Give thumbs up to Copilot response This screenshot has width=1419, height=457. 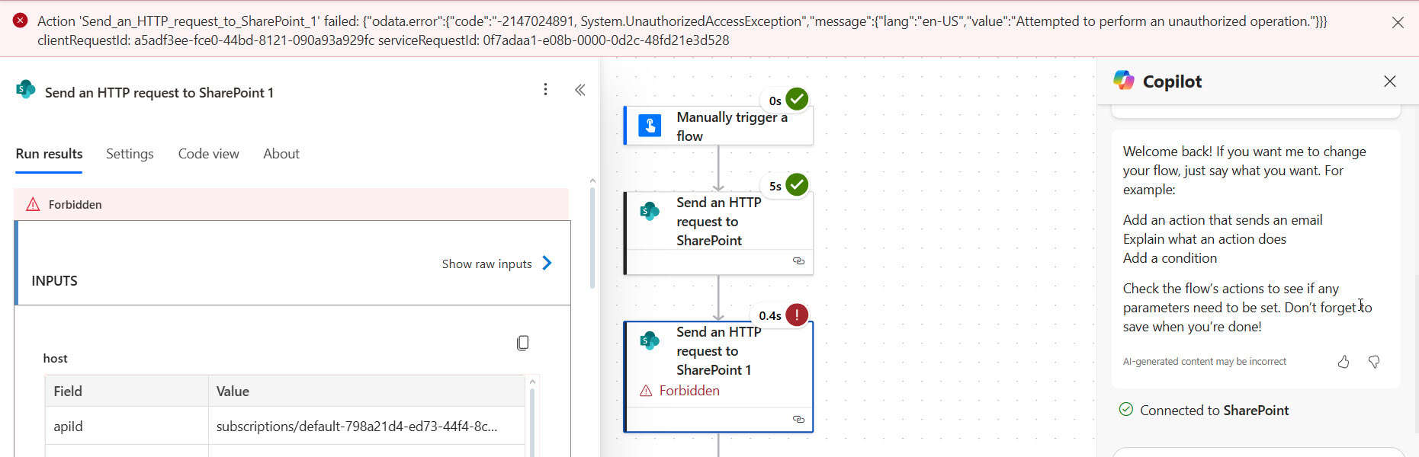pos(1344,363)
